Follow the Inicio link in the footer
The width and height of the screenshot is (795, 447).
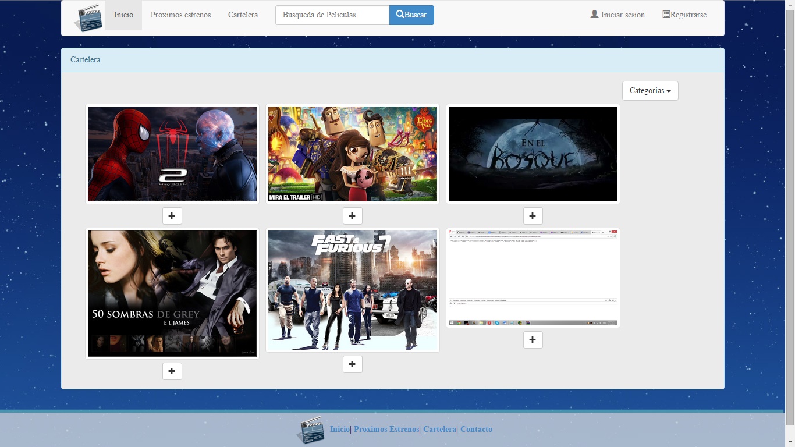tap(340, 430)
